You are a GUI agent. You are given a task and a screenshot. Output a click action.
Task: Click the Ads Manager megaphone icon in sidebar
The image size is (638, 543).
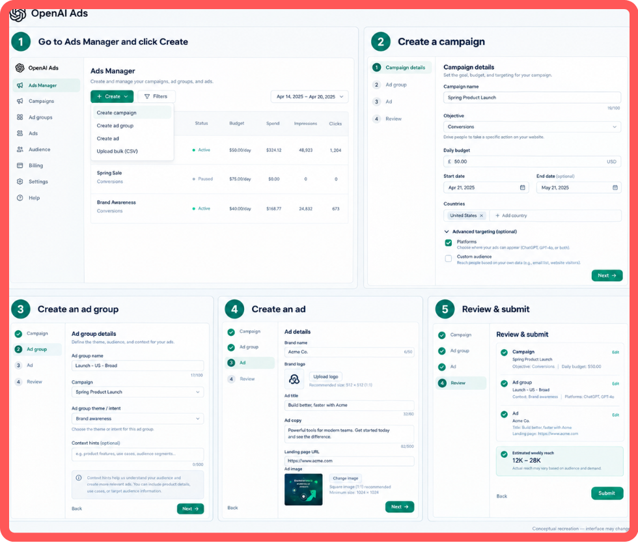tap(20, 85)
